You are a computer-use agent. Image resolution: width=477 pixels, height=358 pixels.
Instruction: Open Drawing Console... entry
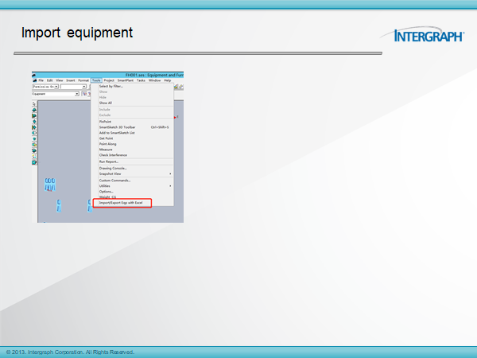coord(133,169)
